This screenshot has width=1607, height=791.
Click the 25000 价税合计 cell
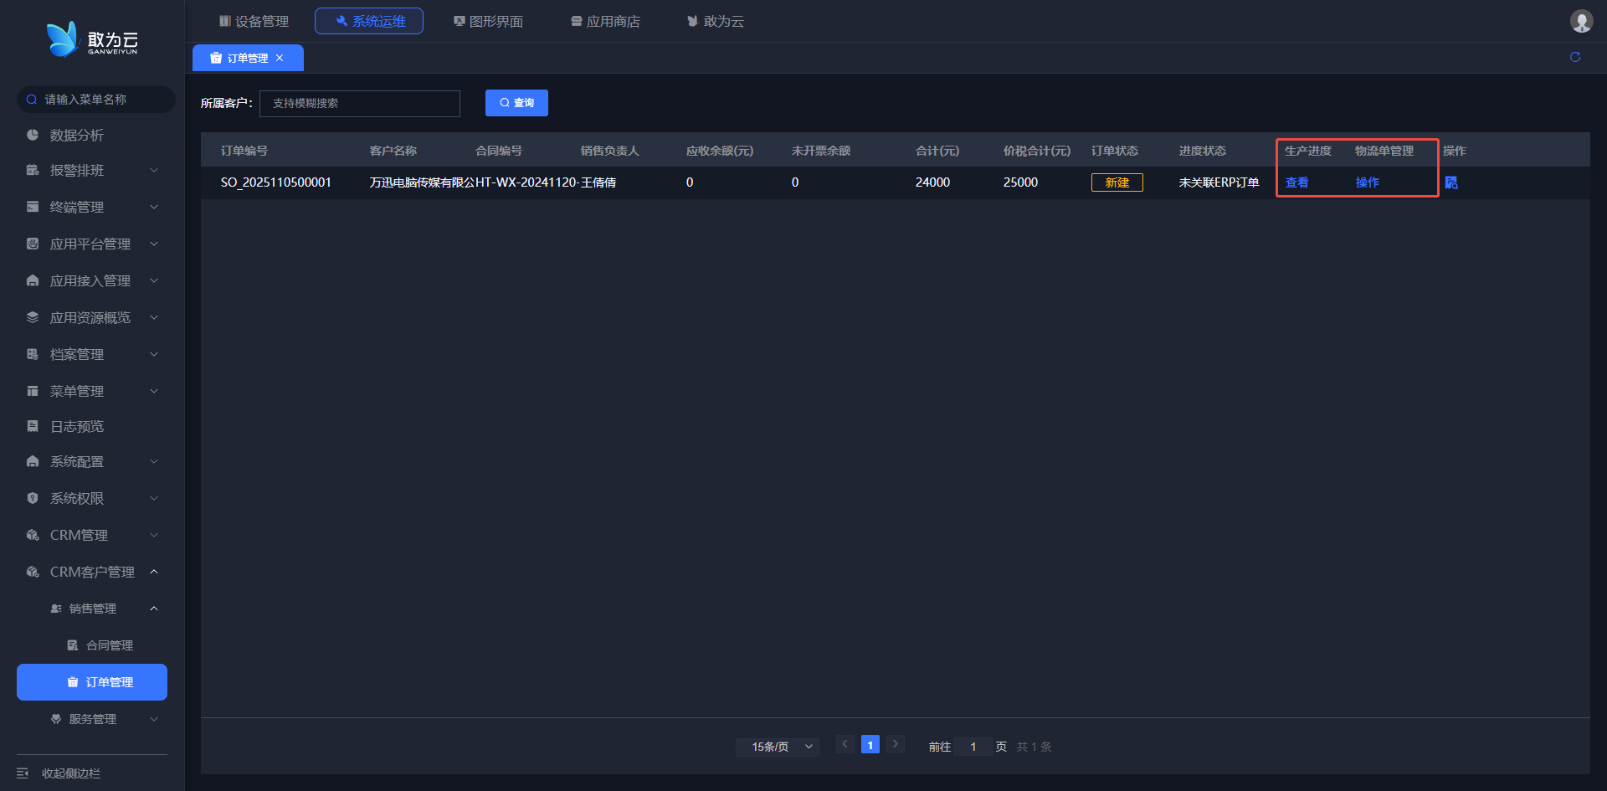[x=1020, y=182]
